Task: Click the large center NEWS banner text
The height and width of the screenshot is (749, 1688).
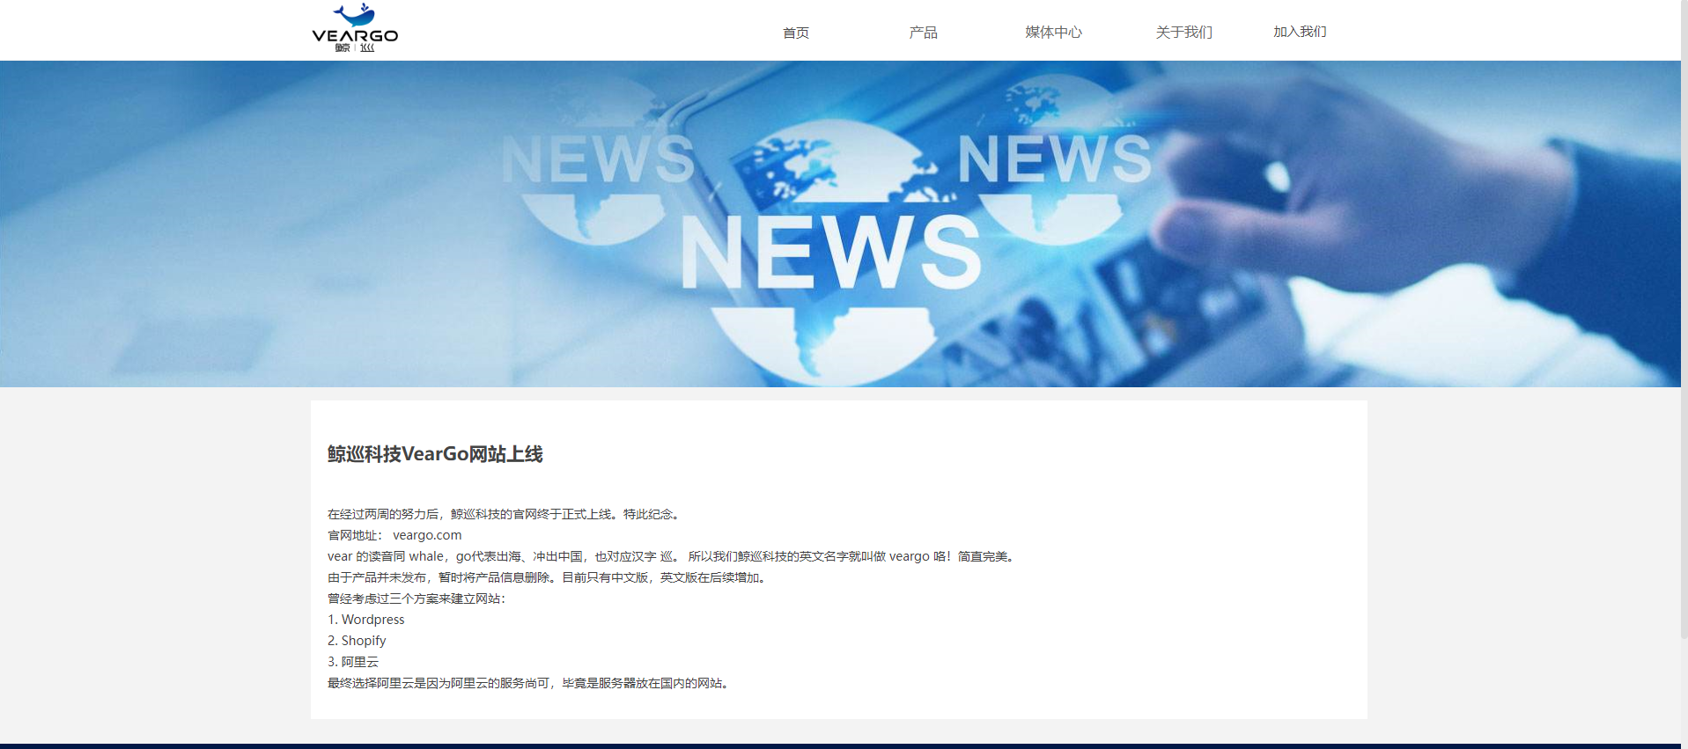Action: (830, 253)
